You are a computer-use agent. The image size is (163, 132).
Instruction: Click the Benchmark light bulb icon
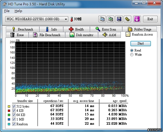coord(13,29)
